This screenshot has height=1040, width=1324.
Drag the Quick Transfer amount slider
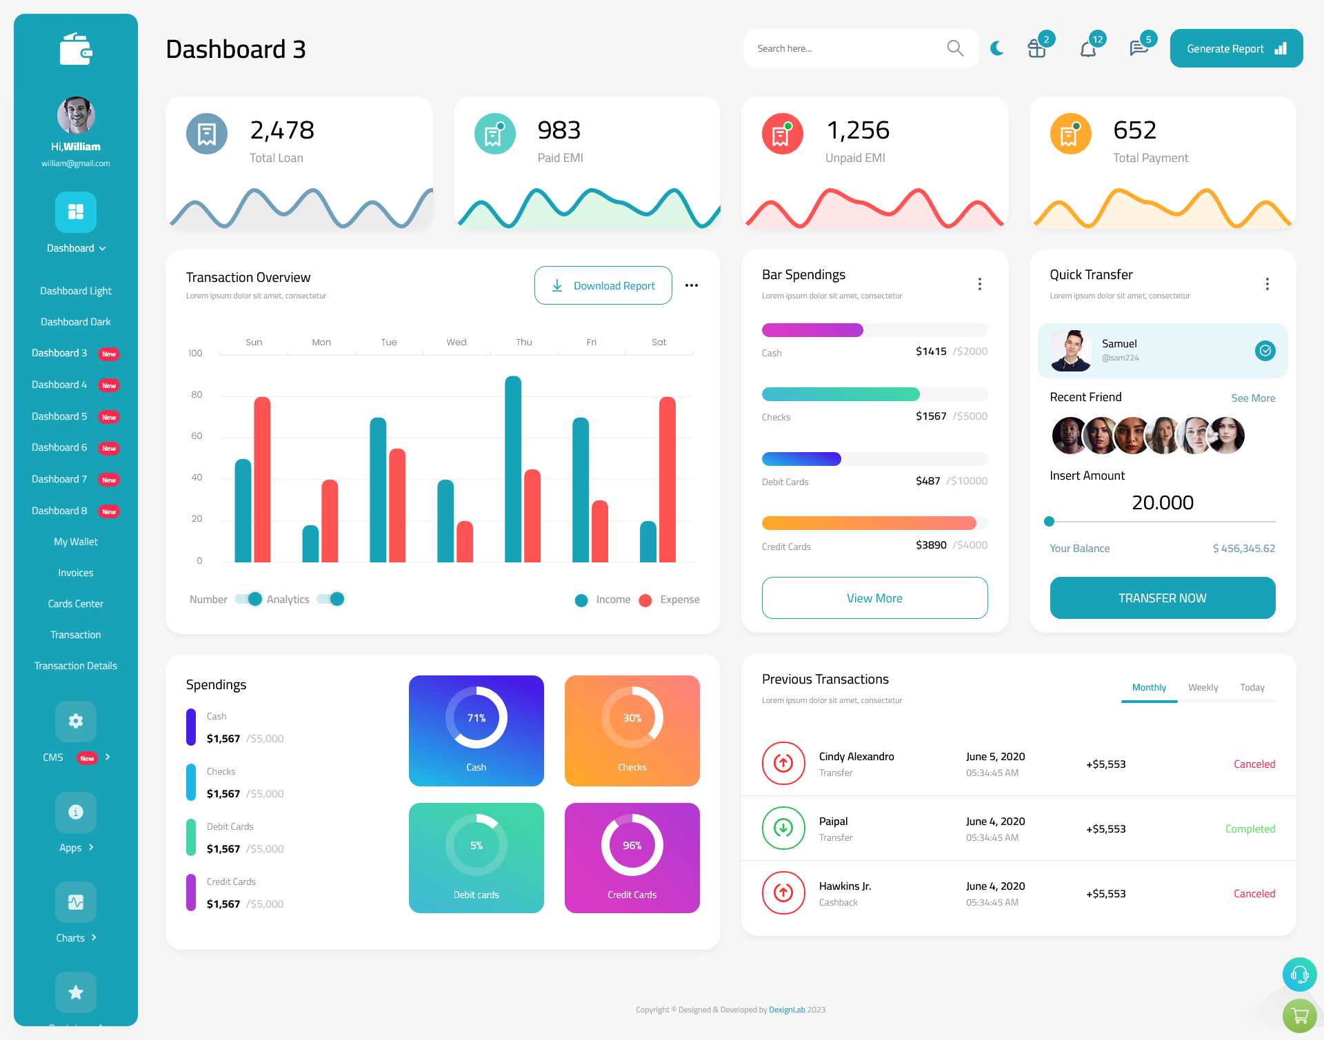tap(1049, 519)
